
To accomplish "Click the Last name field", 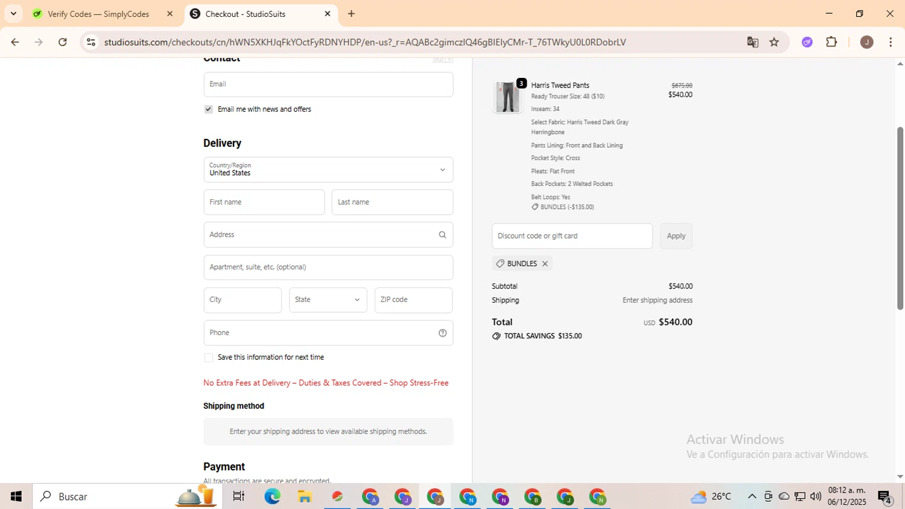I will coord(392,202).
